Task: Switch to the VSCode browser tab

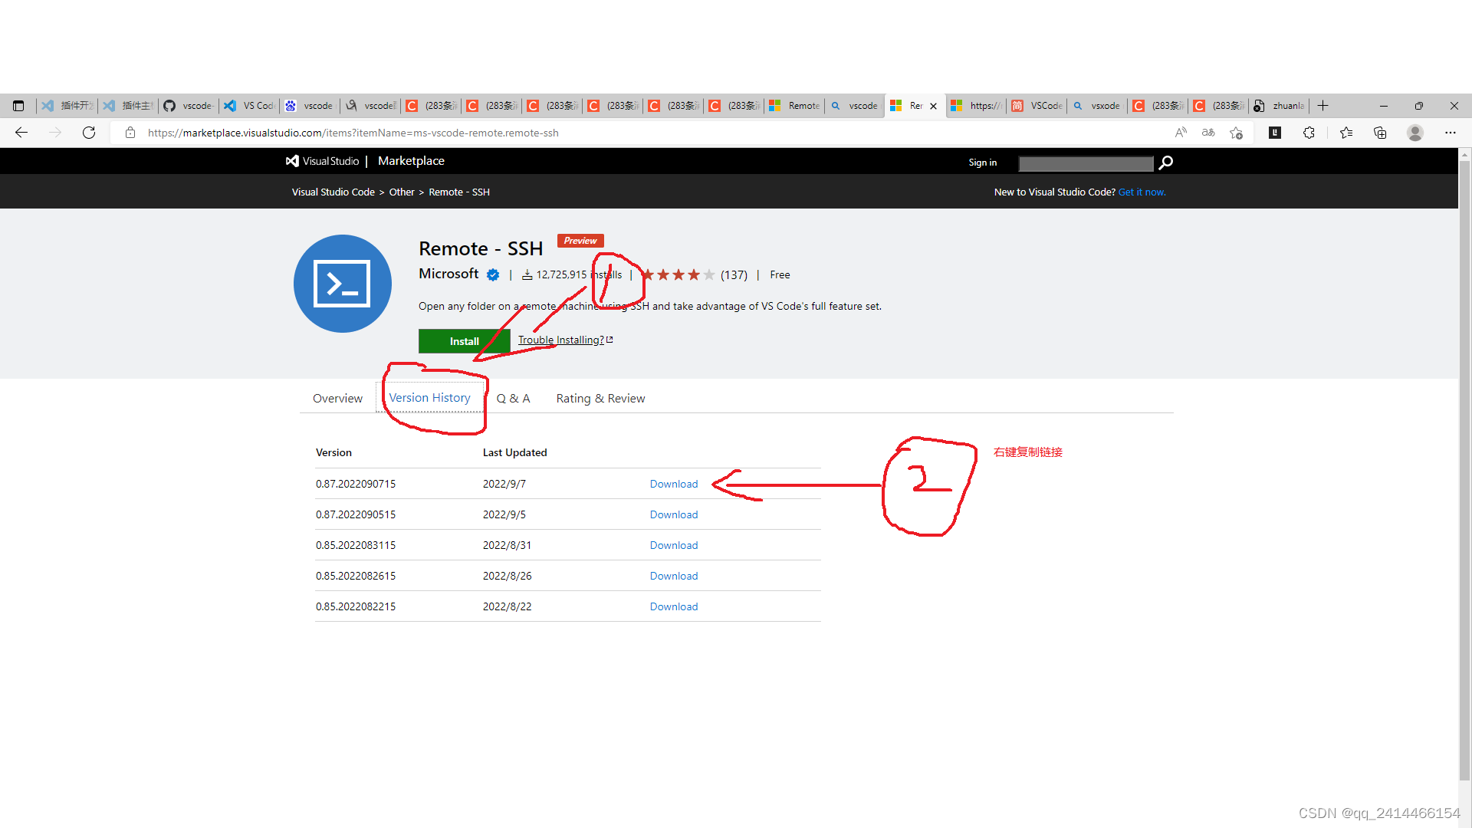Action: pos(1037,106)
